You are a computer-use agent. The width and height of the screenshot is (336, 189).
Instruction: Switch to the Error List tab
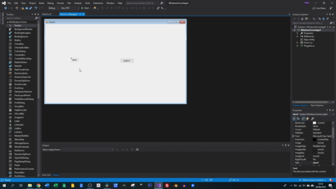click(46, 175)
